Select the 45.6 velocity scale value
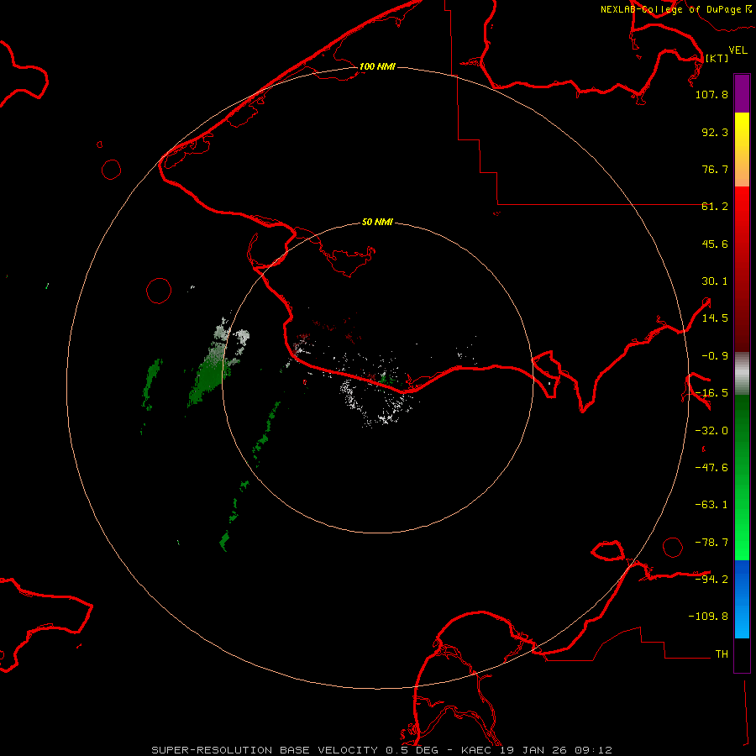 pos(715,244)
